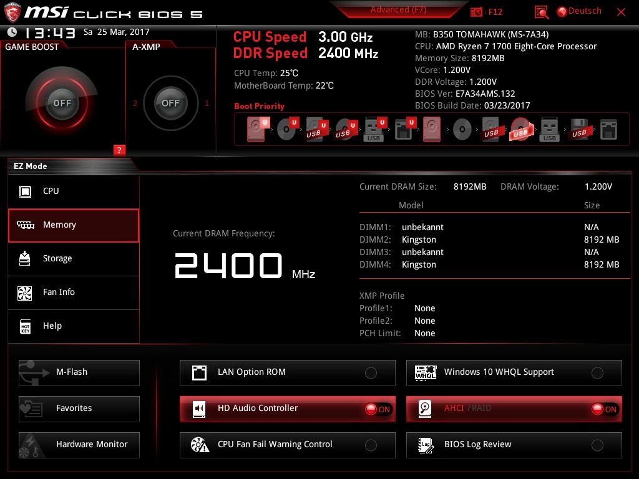Select the UEFI network boot device icon
This screenshot has width=639, height=479.
405,130
